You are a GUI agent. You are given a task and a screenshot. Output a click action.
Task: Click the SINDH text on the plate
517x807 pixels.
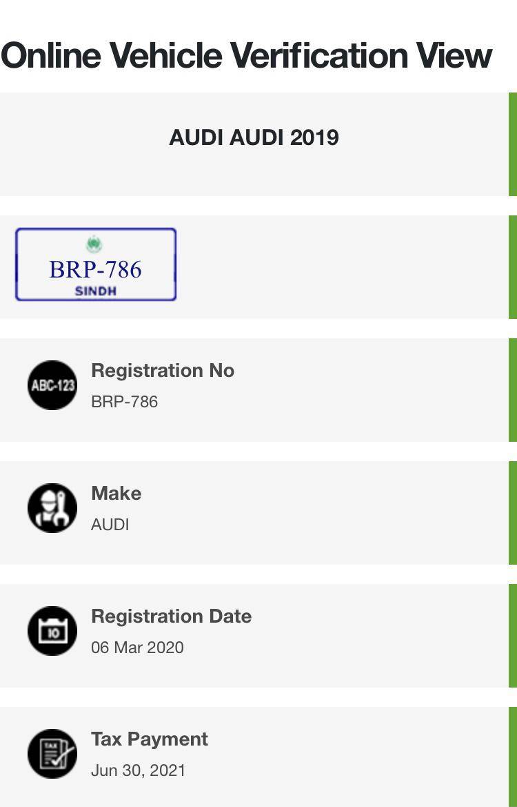pyautogui.click(x=96, y=291)
